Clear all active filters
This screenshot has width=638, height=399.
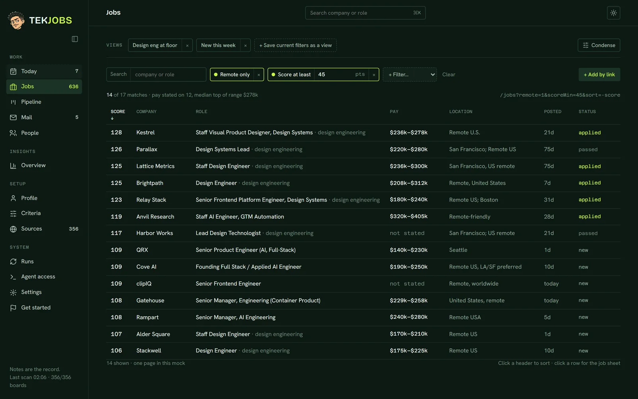point(449,75)
